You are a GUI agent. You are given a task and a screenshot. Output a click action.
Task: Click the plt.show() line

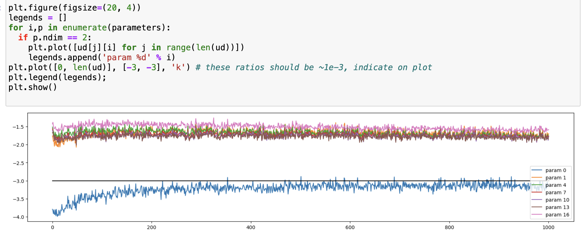(x=32, y=87)
